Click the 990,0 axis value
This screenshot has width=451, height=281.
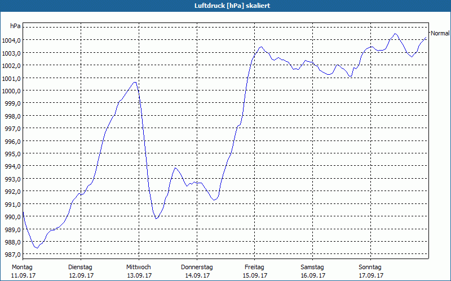12,217
